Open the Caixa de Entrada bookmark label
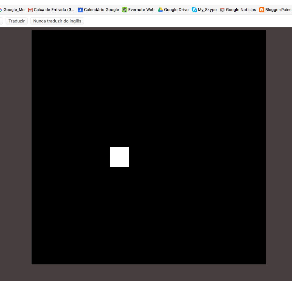Image resolution: width=292 pixels, height=281 pixels. click(x=54, y=10)
